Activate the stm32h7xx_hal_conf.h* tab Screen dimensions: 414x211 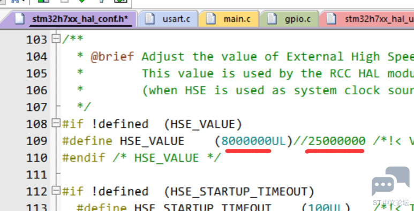69,19
